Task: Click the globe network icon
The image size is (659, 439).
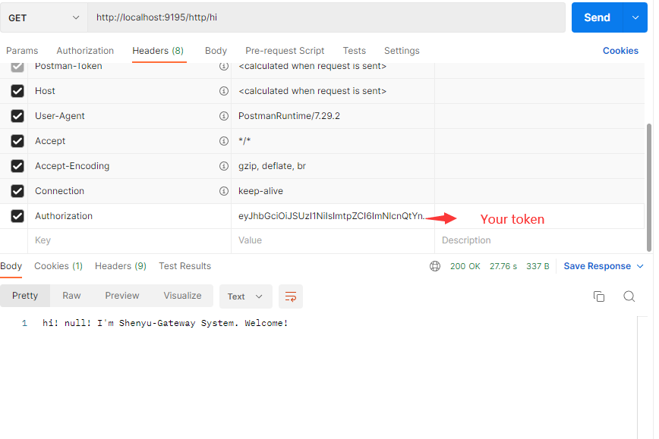Action: click(x=435, y=266)
